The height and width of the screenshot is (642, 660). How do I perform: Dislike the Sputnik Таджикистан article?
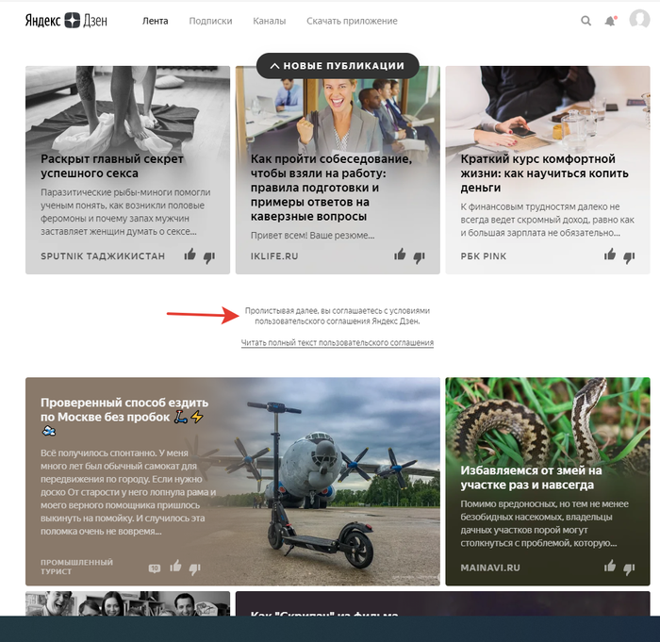[x=209, y=255]
